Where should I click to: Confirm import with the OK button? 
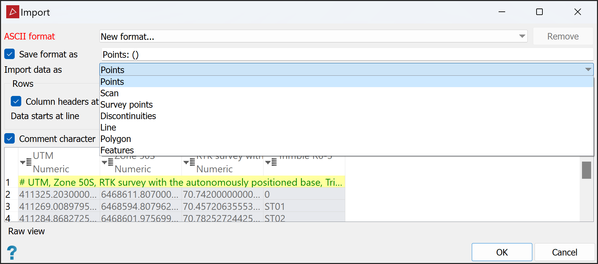coord(502,252)
